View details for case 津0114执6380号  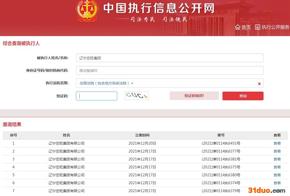[x=277, y=175]
